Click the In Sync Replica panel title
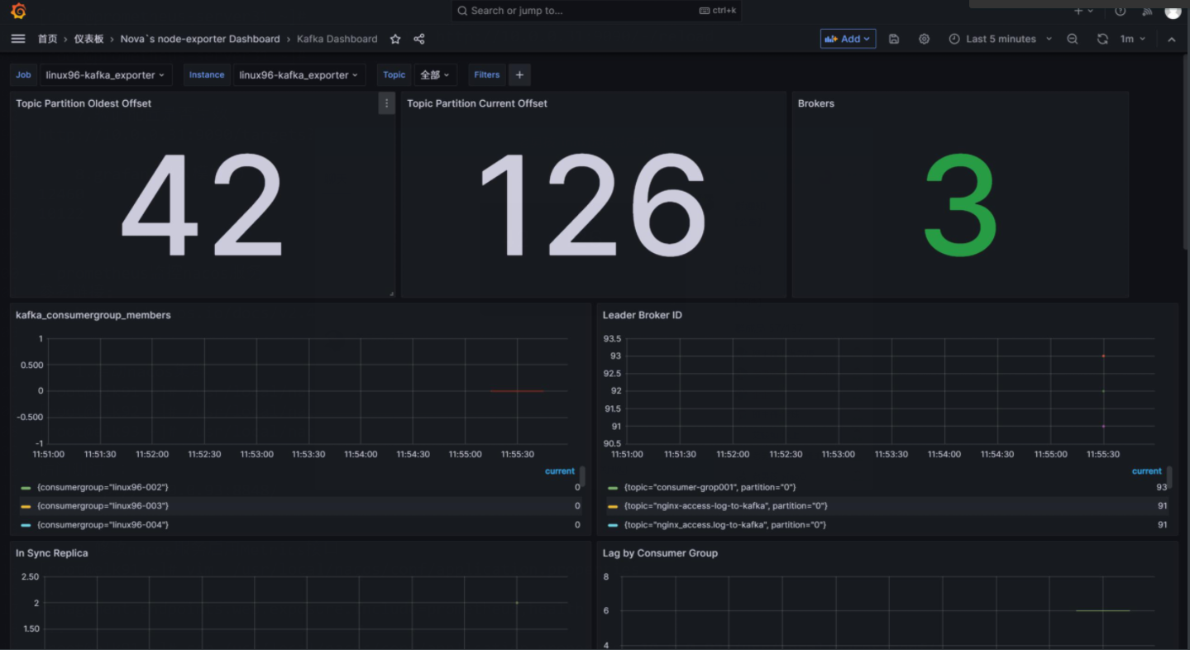 tap(52, 553)
